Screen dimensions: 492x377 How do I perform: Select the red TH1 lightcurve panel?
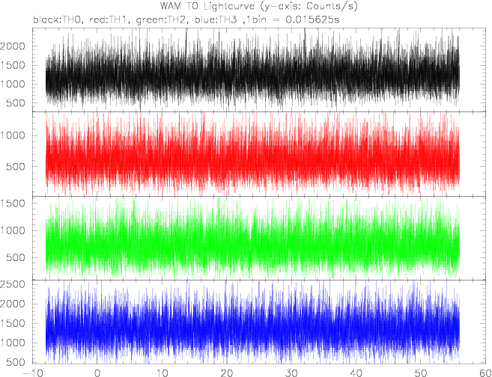259,154
